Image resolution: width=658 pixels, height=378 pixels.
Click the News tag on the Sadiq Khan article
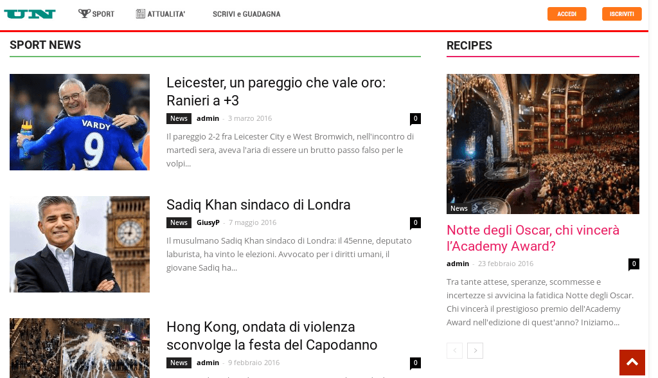pos(179,222)
